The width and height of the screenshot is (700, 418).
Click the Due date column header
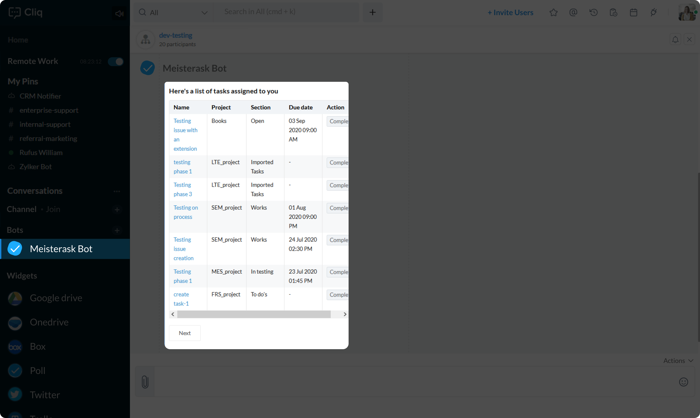301,107
